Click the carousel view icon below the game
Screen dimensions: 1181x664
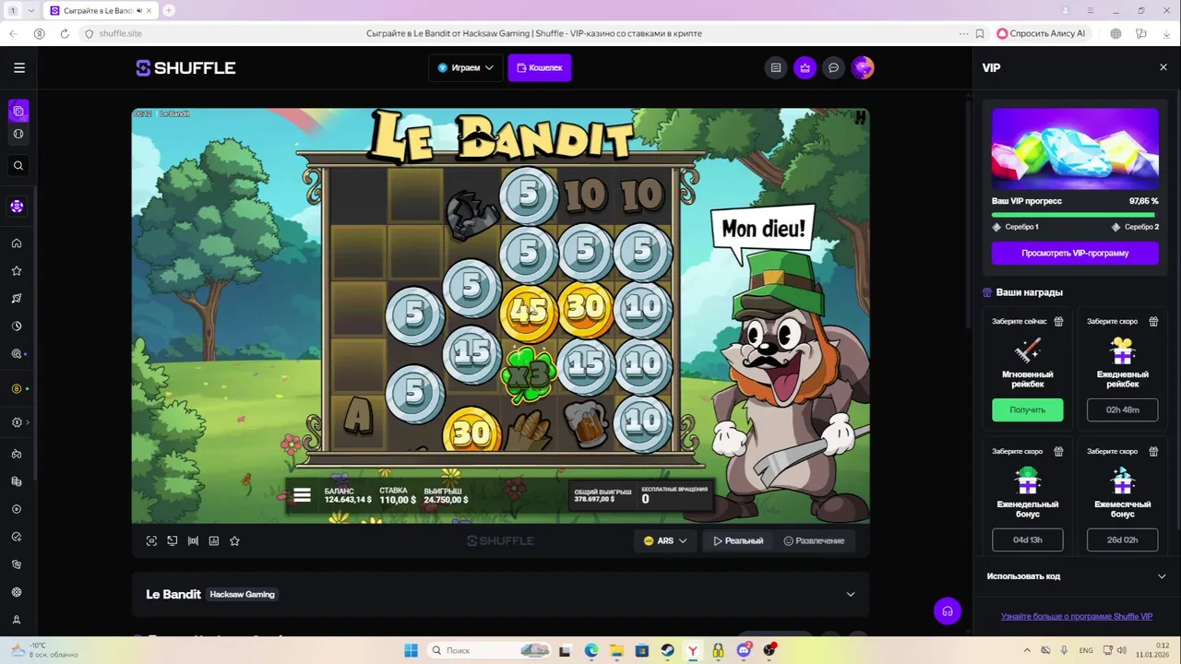pyautogui.click(x=193, y=541)
